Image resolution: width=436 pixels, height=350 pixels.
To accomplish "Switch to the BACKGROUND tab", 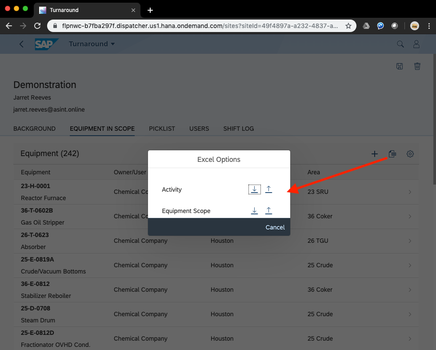I will point(35,129).
